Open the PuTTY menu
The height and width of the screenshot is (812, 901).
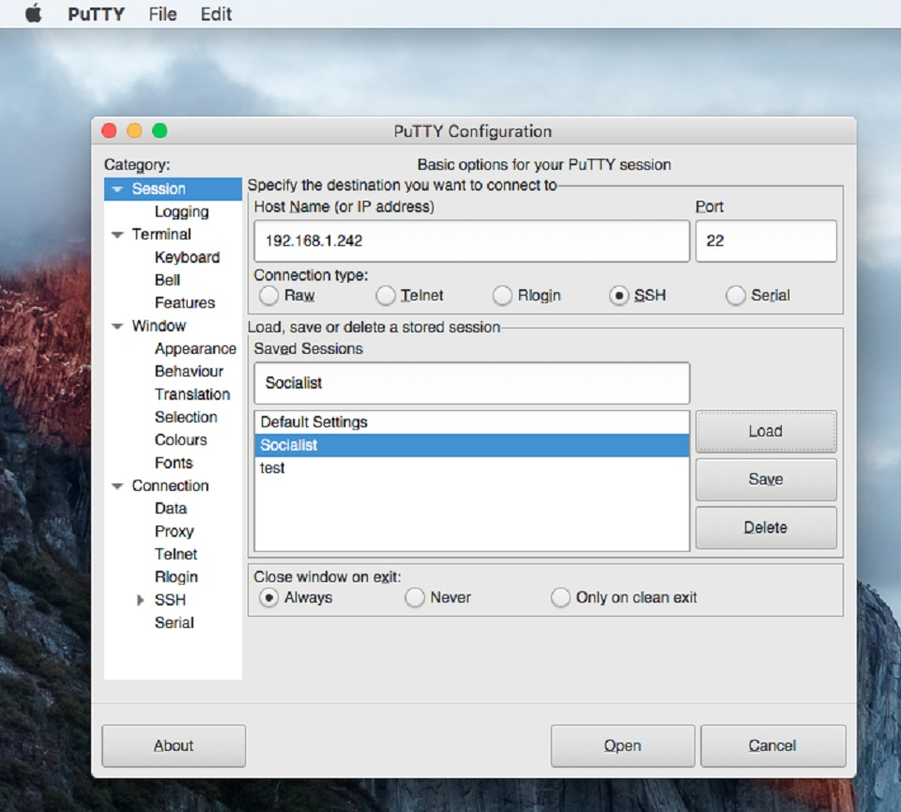(98, 14)
